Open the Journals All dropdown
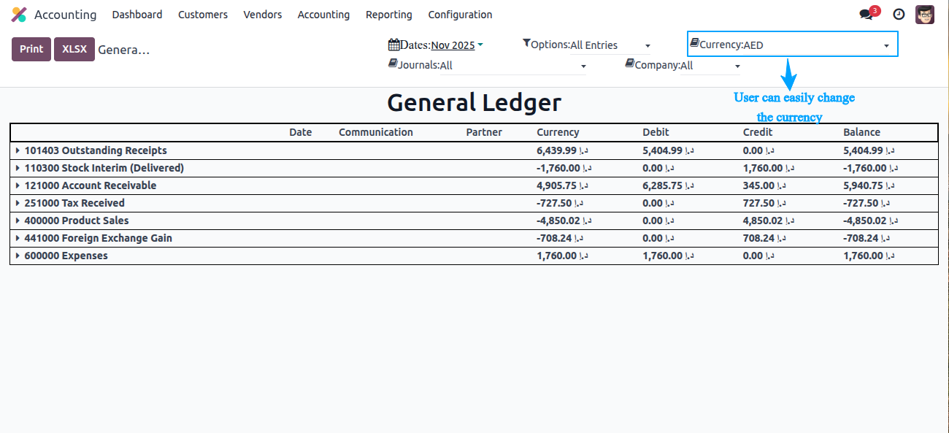The height and width of the screenshot is (433, 949). coord(513,66)
